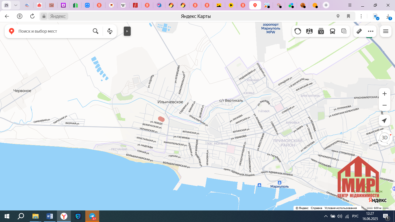Open the hamburger main menu of the map
The height and width of the screenshot is (222, 395).
(x=385, y=31)
